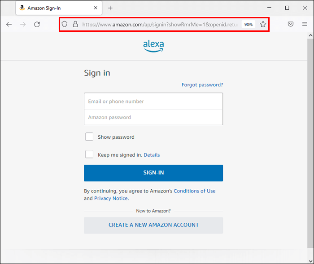Select the Amazon Sign-In tab

[59, 8]
